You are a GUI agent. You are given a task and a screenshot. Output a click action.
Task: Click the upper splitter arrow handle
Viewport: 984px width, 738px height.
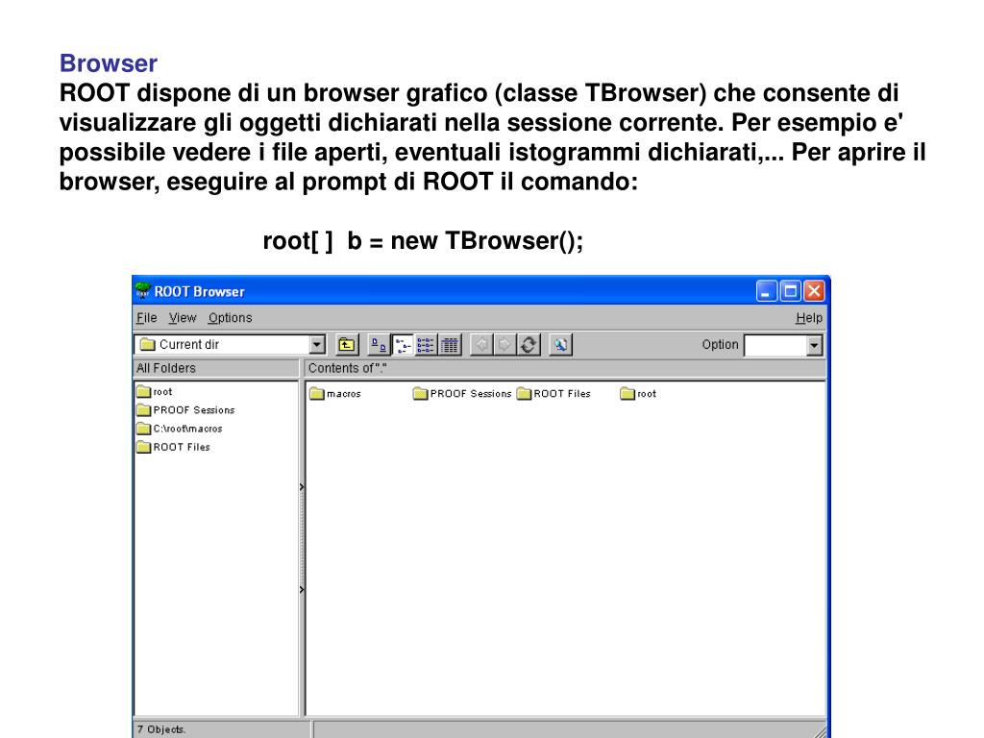(x=302, y=486)
